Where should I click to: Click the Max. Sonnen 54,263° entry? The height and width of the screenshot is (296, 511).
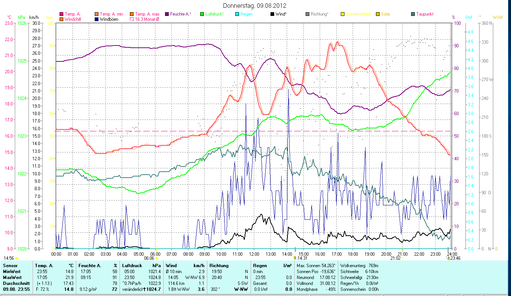point(316,266)
